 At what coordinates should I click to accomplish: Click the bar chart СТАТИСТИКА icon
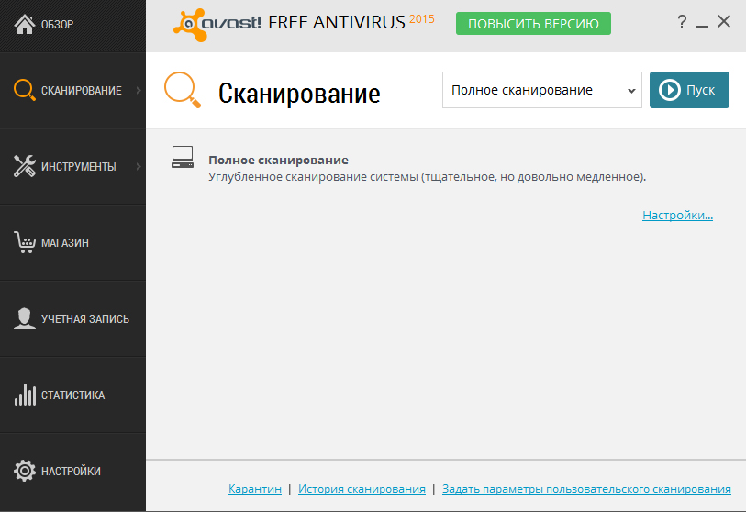(x=25, y=395)
